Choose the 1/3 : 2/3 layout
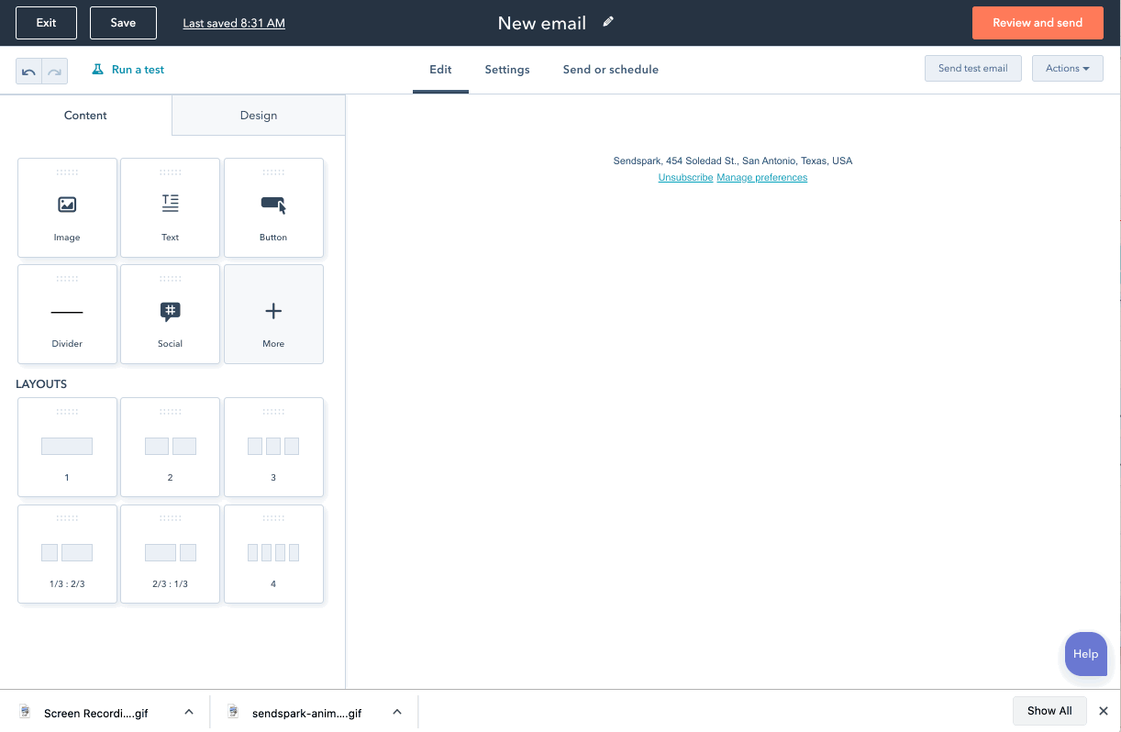 click(x=67, y=554)
